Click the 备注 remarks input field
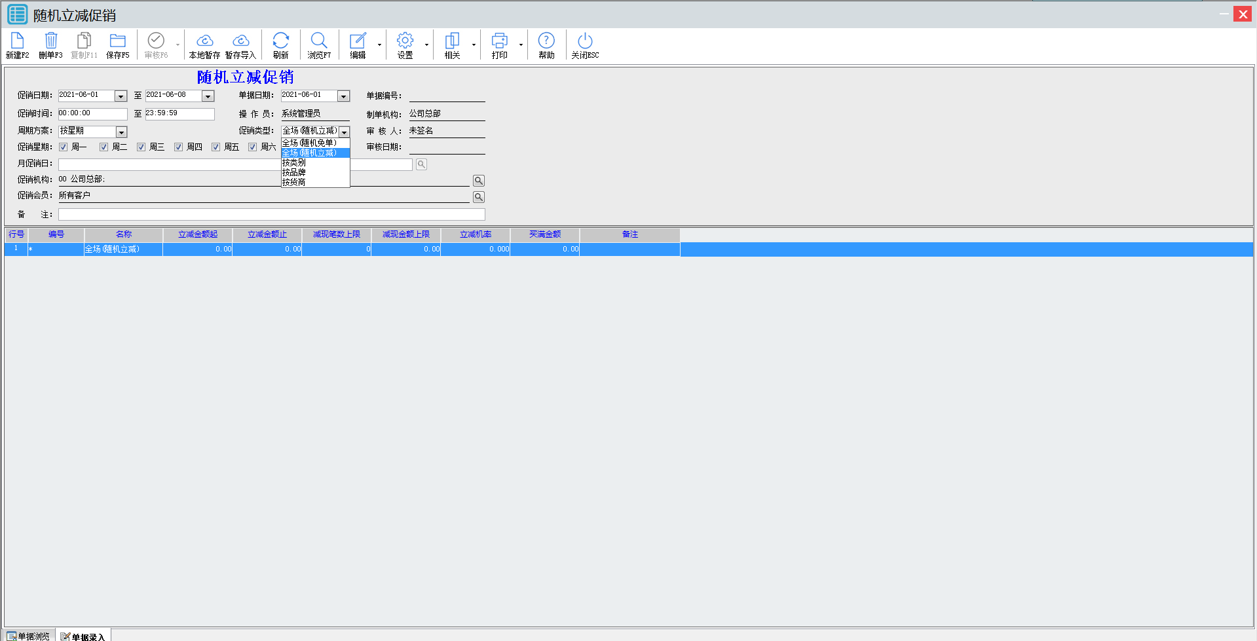This screenshot has height=641, width=1257. 271,215
